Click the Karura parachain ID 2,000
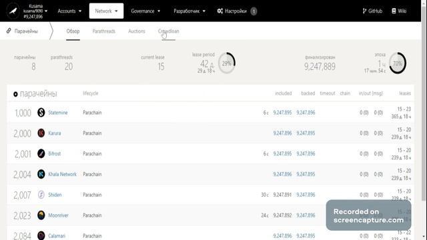 pyautogui.click(x=22, y=133)
